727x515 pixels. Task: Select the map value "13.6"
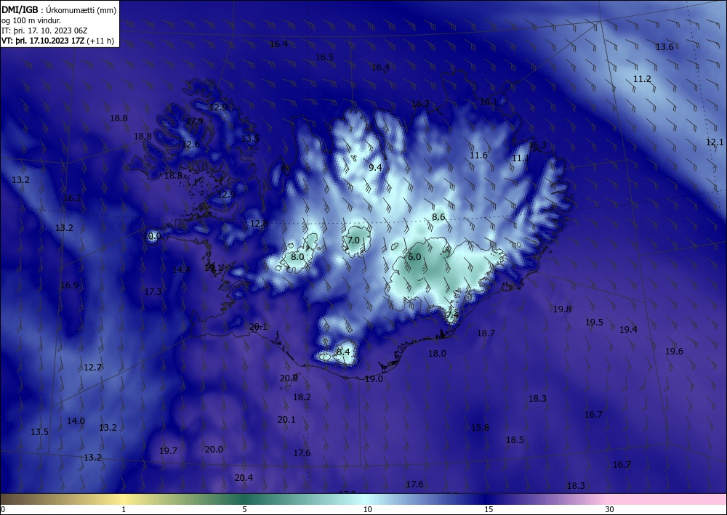coord(664,46)
